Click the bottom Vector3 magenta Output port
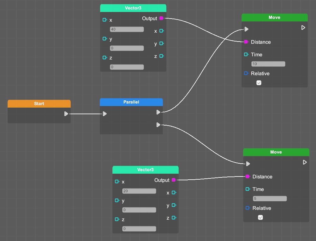 click(x=173, y=180)
